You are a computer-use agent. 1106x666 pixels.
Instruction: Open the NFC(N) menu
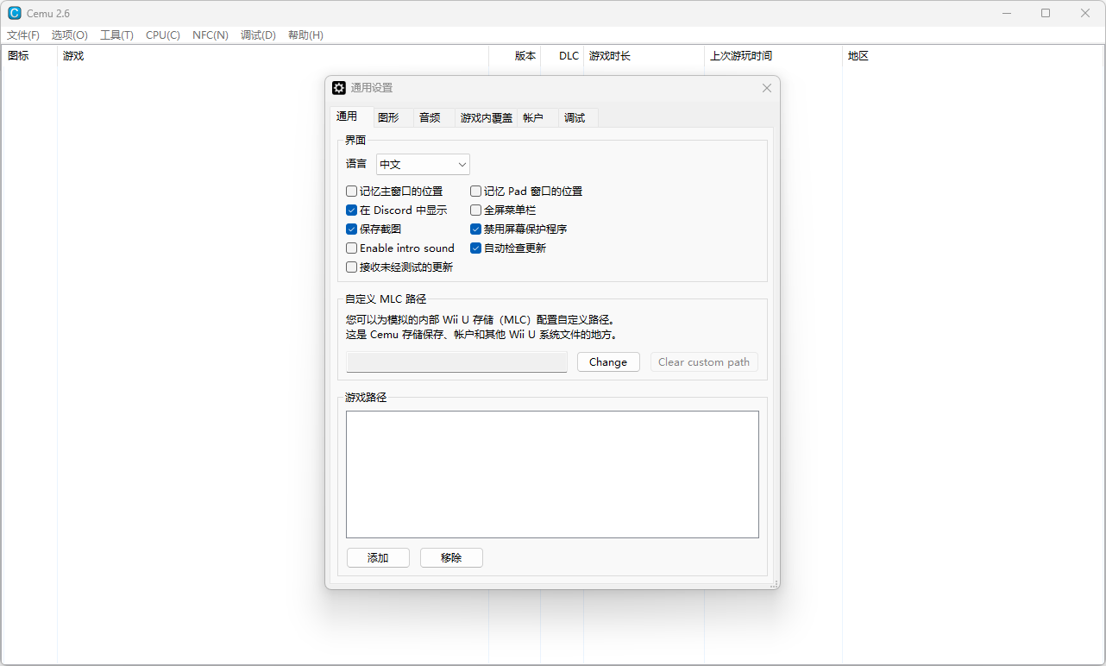click(211, 35)
